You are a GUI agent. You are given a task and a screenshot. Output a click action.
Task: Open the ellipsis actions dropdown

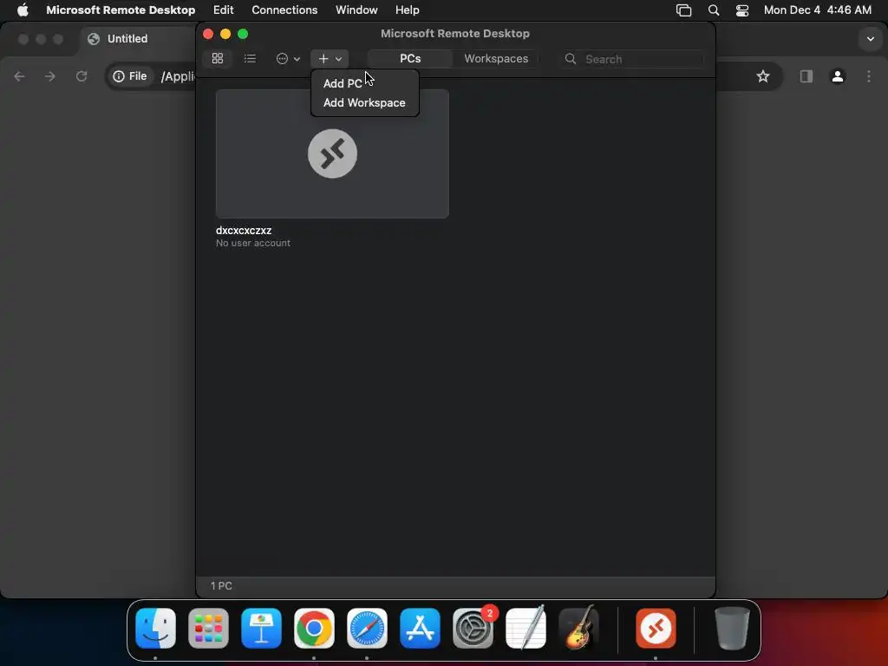[288, 58]
